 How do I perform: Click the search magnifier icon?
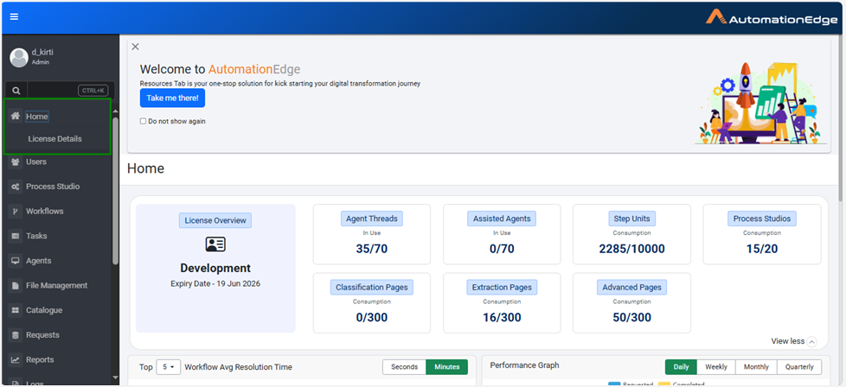pos(16,91)
